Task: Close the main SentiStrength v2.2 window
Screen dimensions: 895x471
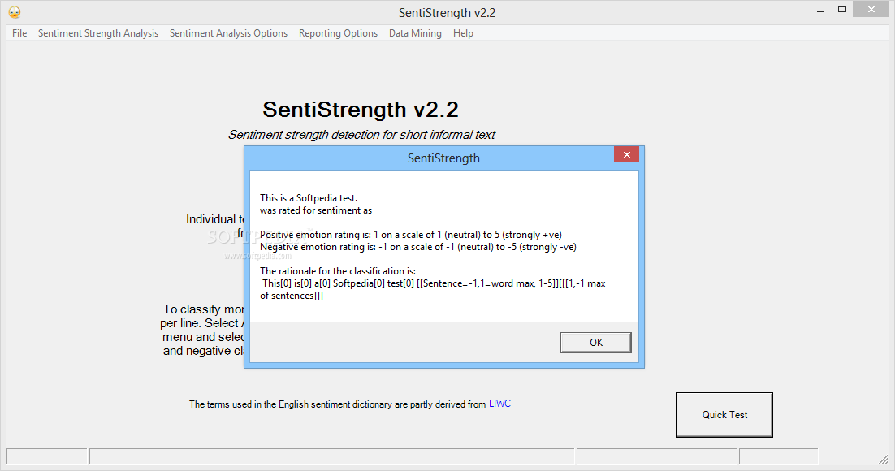Action: [x=871, y=9]
